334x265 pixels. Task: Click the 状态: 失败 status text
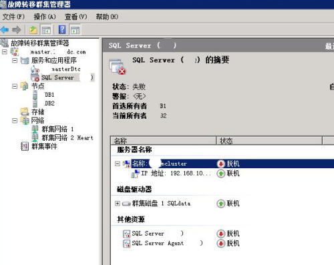[129, 87]
